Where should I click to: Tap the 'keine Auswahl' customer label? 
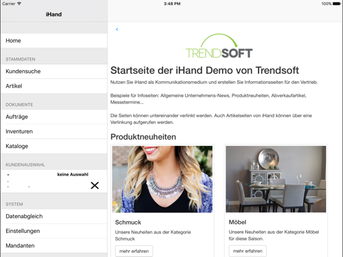pyautogui.click(x=73, y=174)
